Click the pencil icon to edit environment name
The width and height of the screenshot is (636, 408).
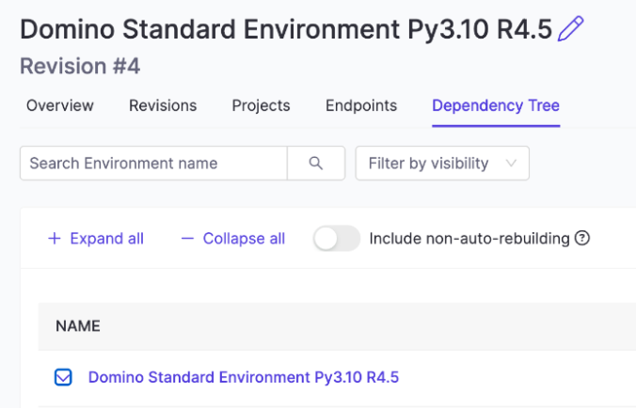570,29
